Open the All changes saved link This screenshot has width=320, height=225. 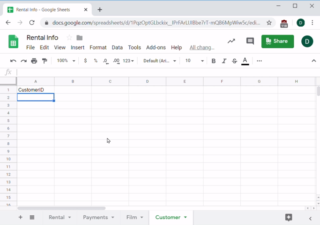tap(202, 47)
